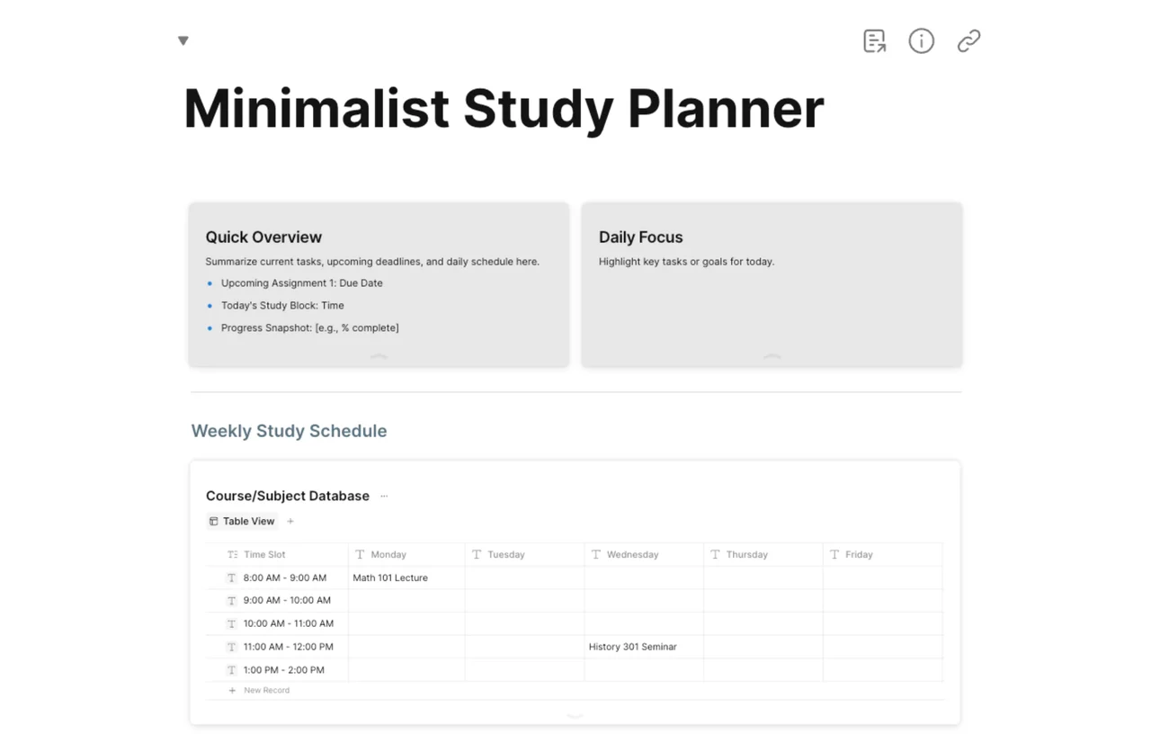
Task: Select the Time Slot column header
Action: [276, 554]
